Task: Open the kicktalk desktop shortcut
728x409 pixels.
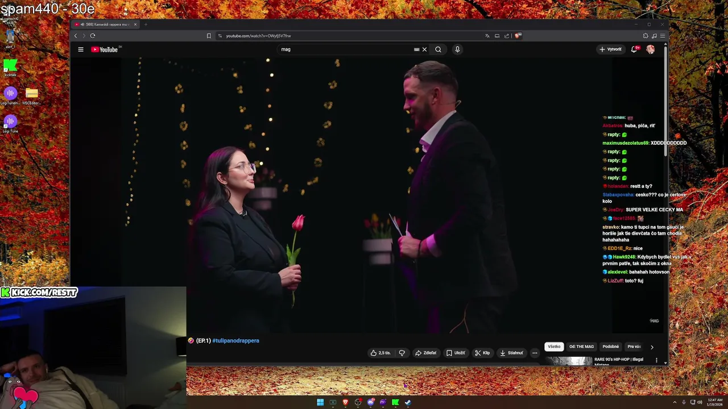Action: tap(10, 68)
